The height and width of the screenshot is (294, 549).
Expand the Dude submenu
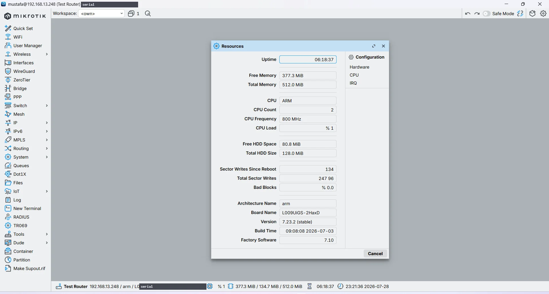coord(47,243)
